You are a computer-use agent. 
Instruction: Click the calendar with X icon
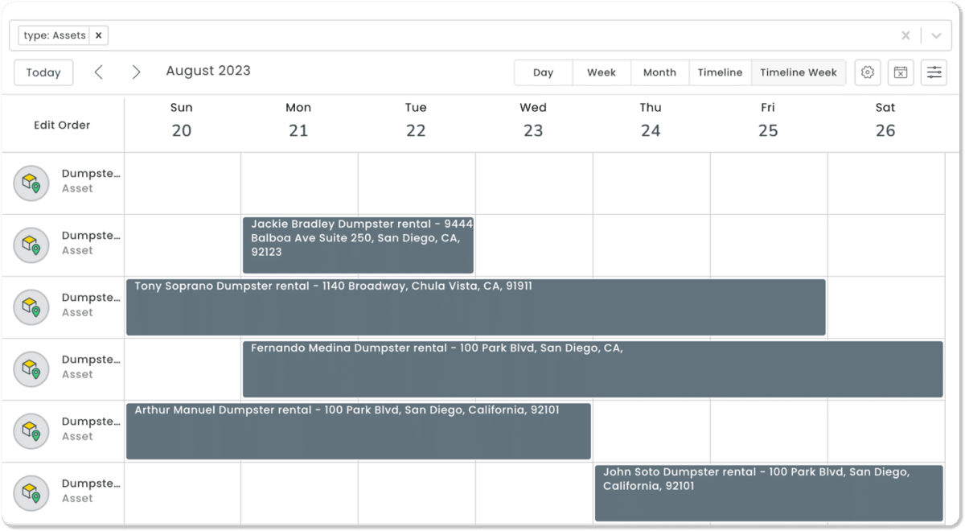901,72
